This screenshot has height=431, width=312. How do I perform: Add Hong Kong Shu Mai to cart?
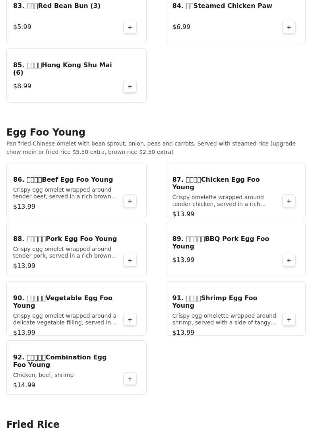coord(130,86)
